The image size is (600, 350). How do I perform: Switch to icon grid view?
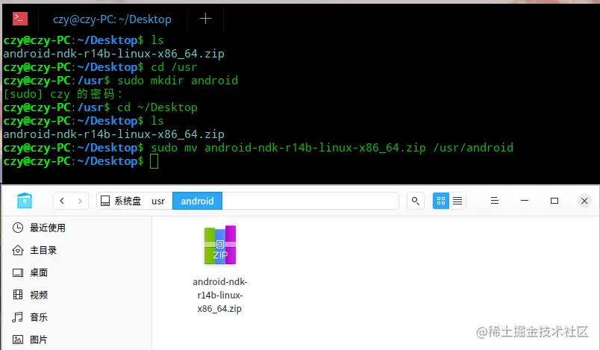[x=441, y=201]
